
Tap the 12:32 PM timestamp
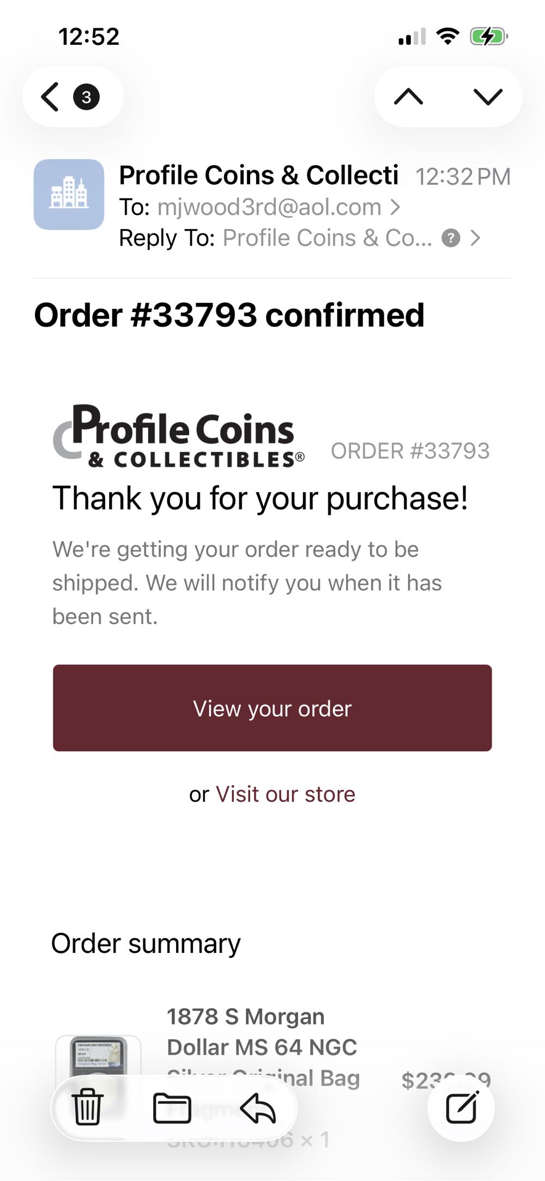[x=463, y=175]
